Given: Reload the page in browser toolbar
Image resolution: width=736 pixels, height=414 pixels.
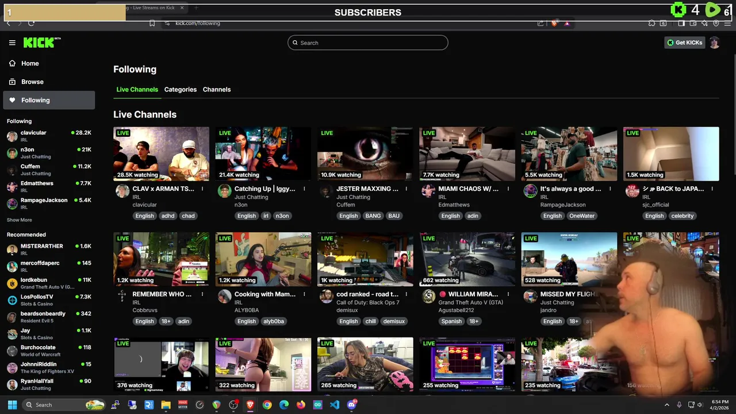Looking at the screenshot, I should click(x=31, y=23).
